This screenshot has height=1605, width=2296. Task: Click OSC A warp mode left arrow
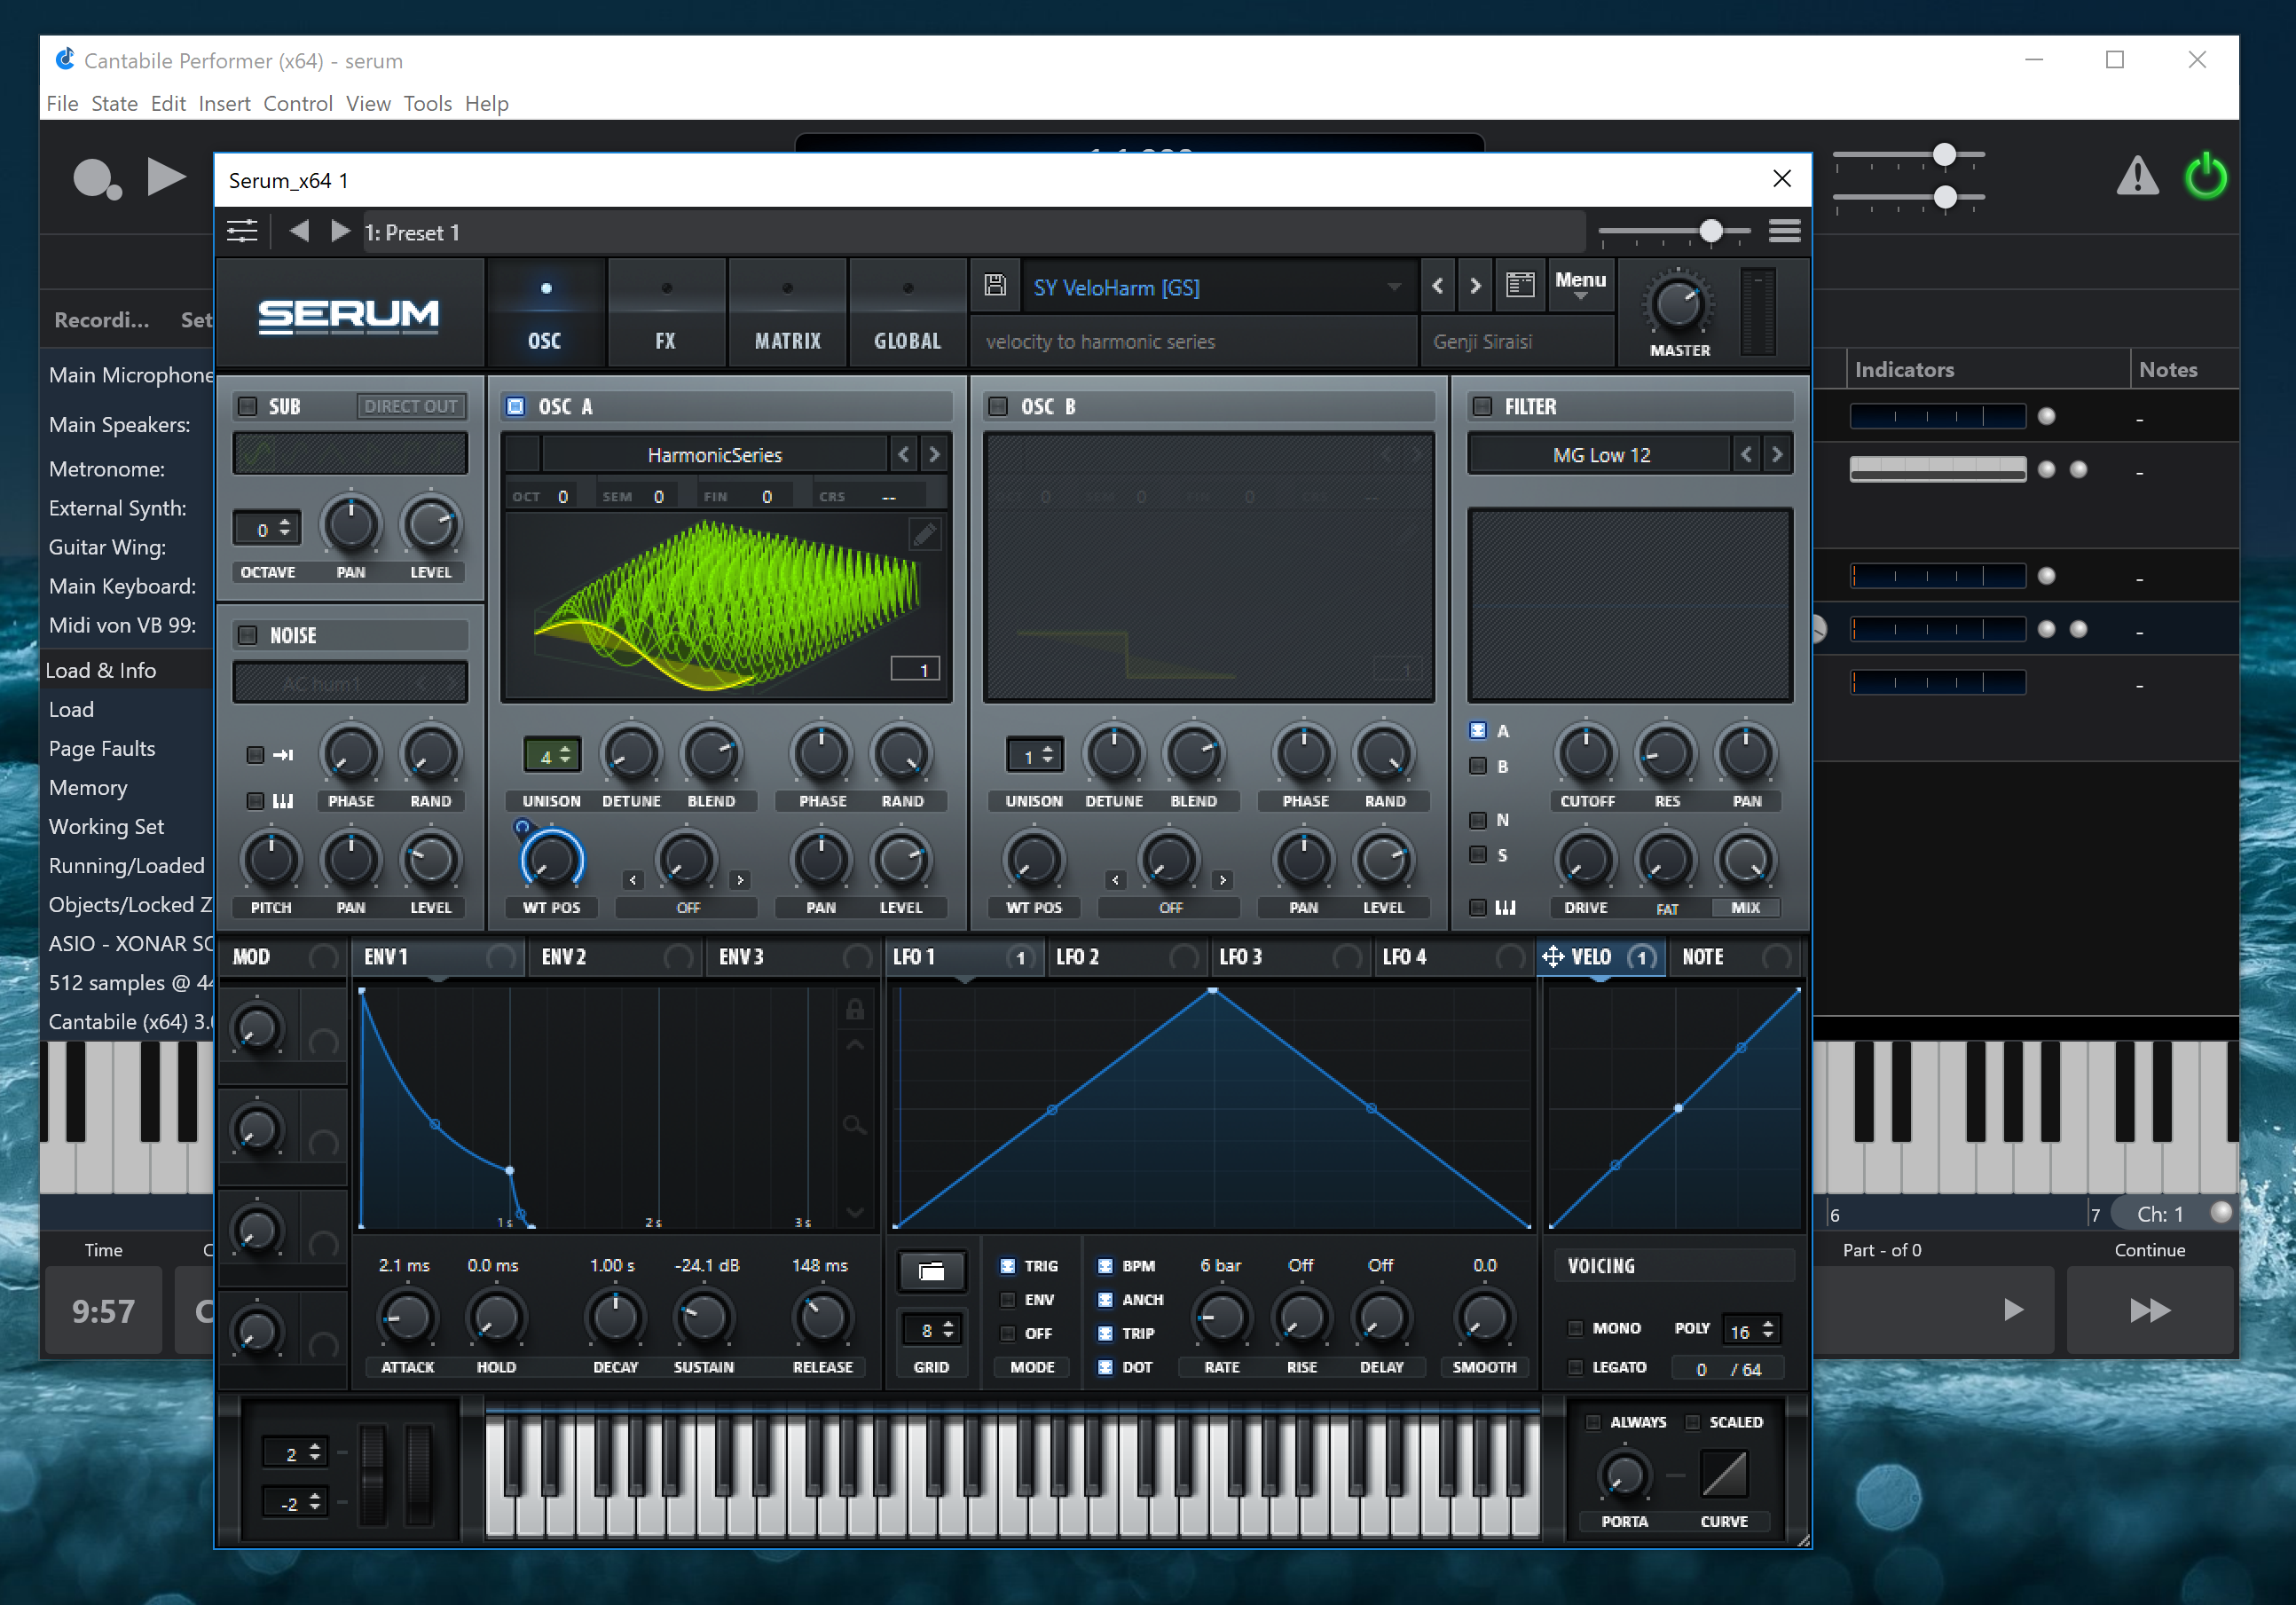tap(632, 880)
